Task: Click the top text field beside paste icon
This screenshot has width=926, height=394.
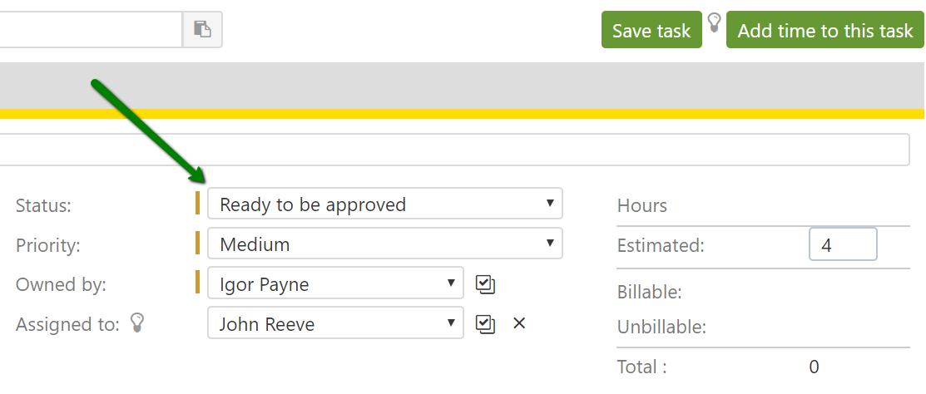Action: [x=90, y=29]
